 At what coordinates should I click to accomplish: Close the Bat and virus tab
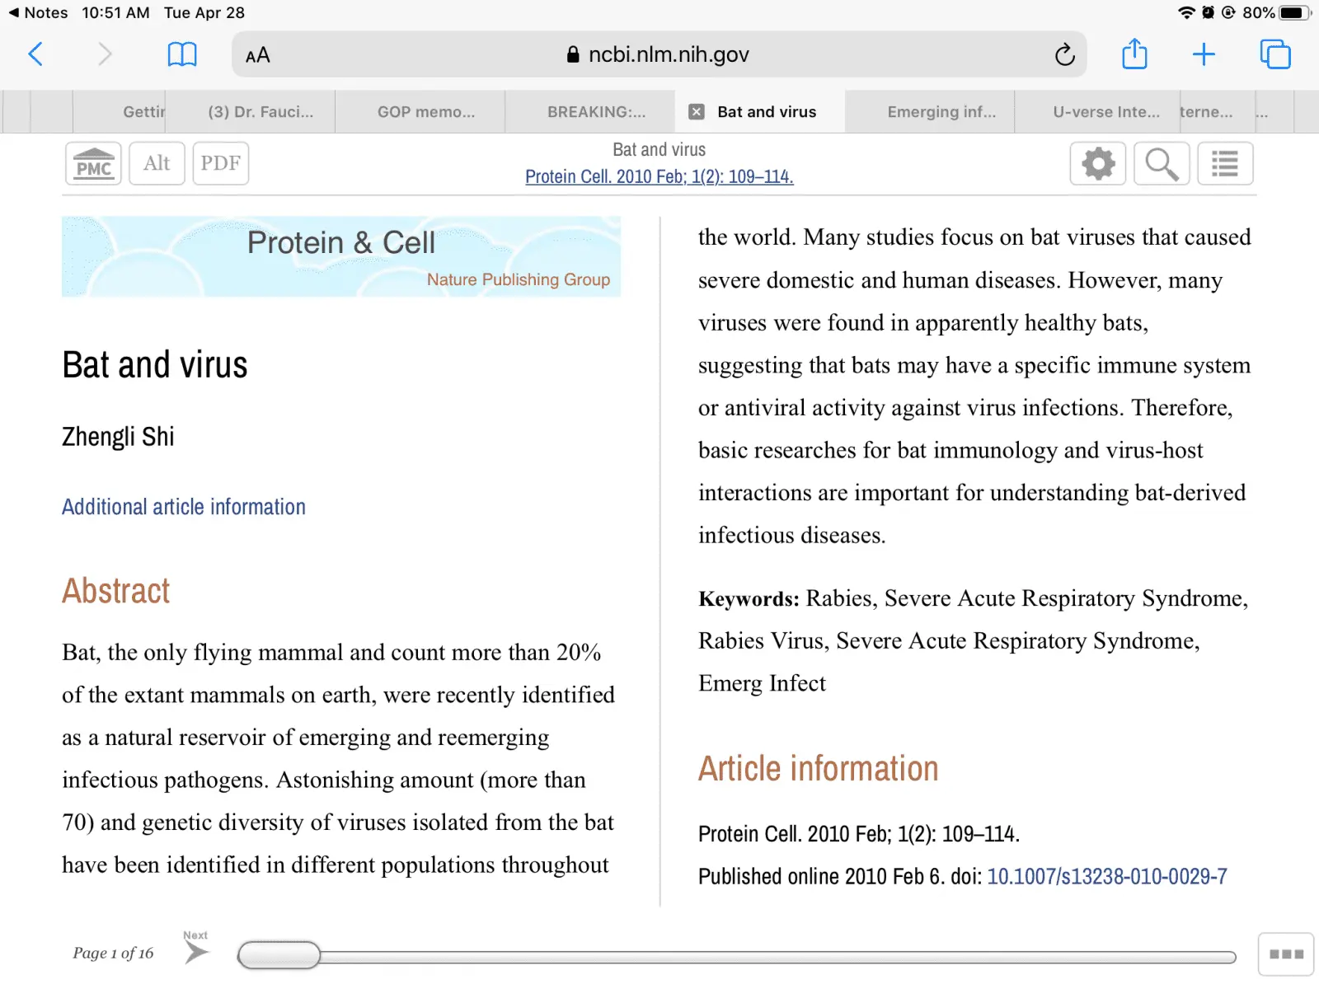pyautogui.click(x=697, y=112)
